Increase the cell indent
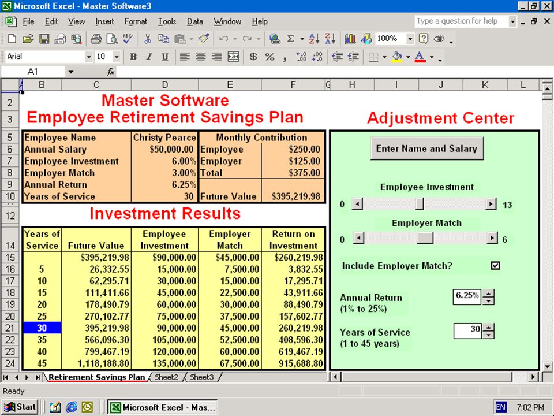The height and width of the screenshot is (416, 554). [x=353, y=57]
